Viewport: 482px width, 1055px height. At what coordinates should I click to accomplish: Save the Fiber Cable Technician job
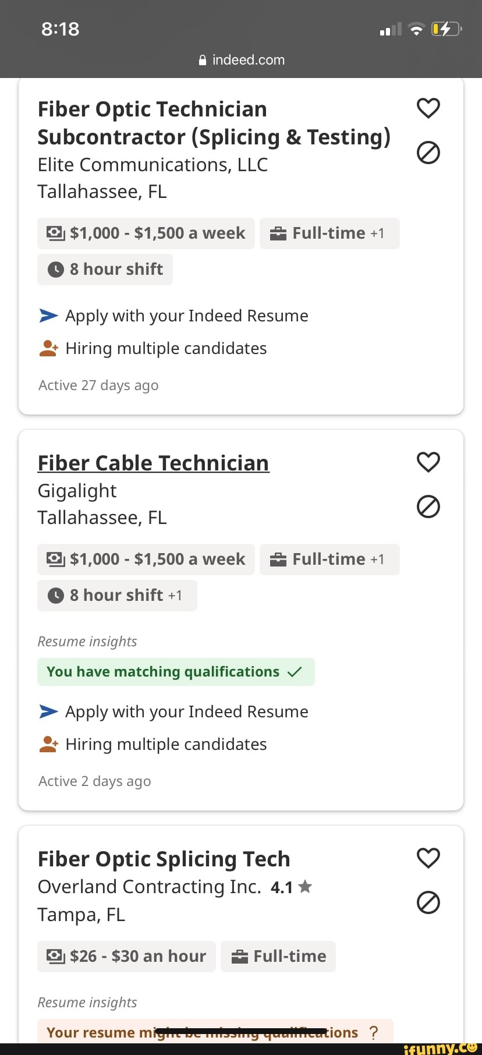[x=428, y=462]
